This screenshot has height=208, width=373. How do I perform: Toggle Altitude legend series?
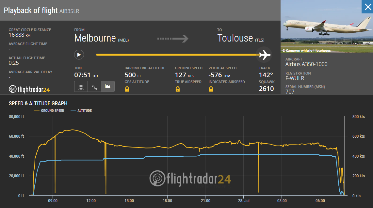[x=81, y=111]
